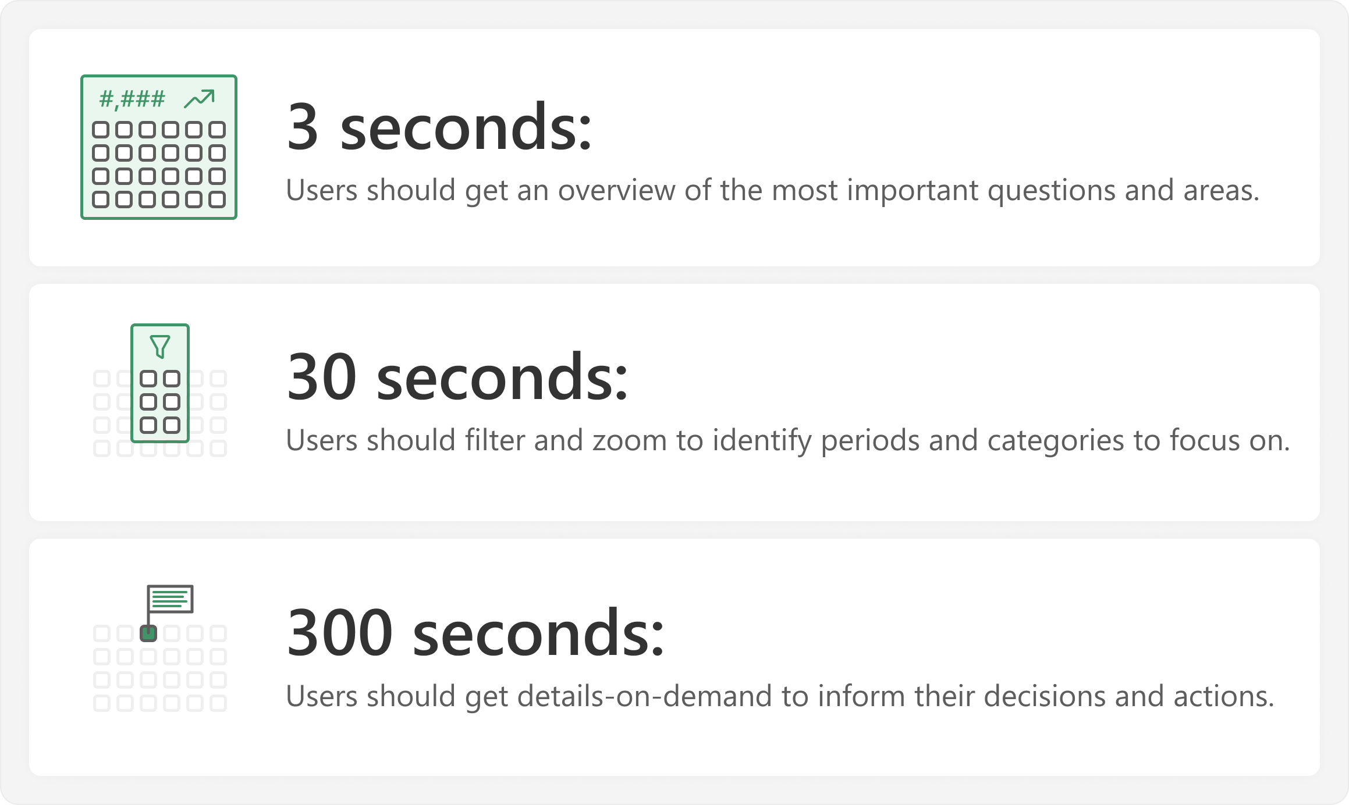
Task: Click the #,### number placeholder in icon
Action: pyautogui.click(x=132, y=99)
